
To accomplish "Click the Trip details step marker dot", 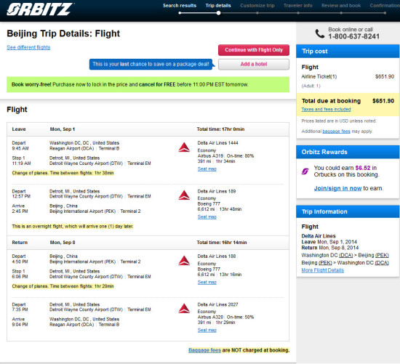I will (x=218, y=13).
